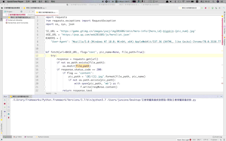Open the Project panel settings gear
The image size is (226, 141).
pos(21,12)
